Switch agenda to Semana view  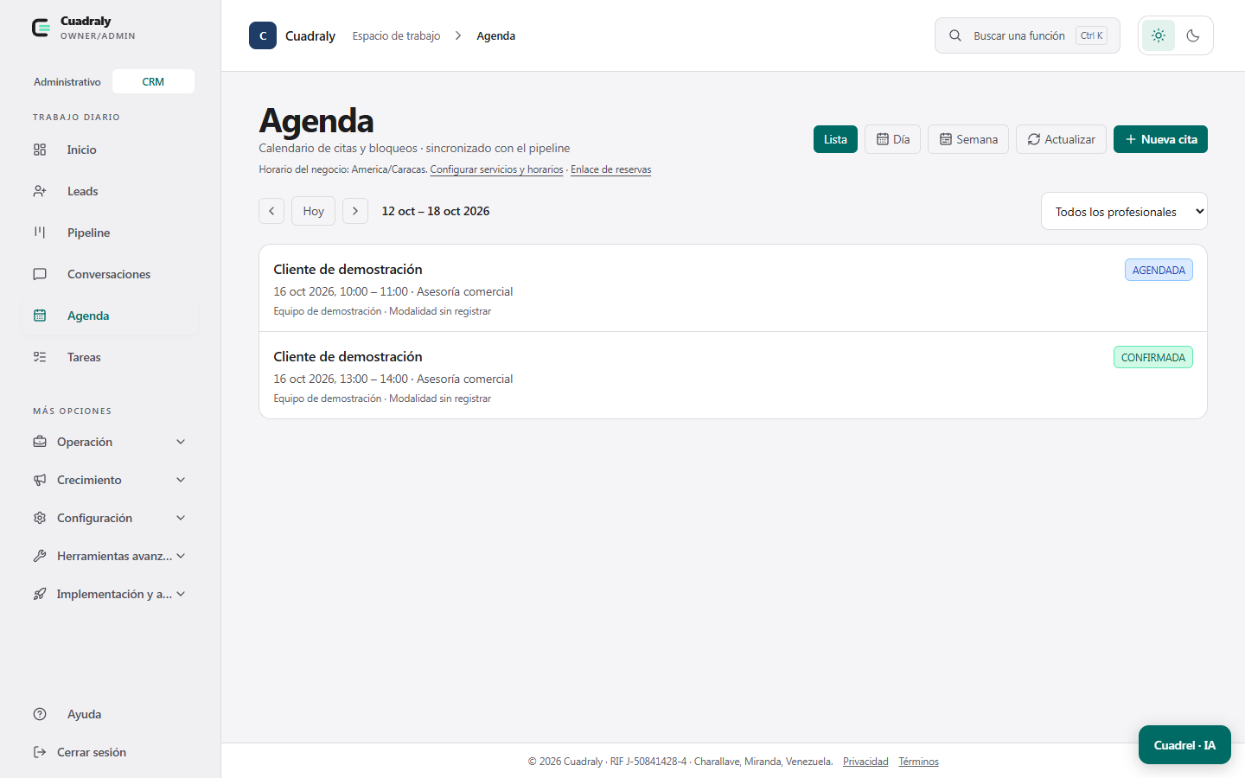click(x=968, y=139)
